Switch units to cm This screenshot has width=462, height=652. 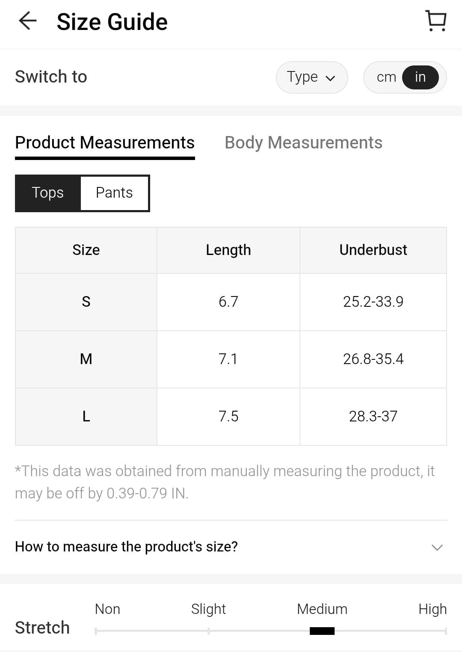tap(386, 77)
